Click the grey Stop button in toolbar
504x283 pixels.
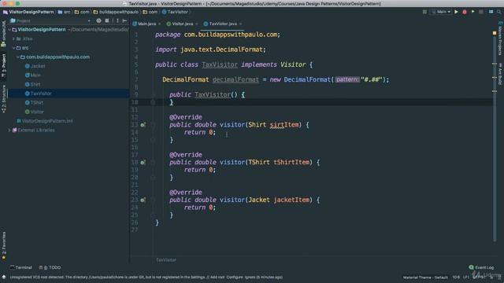pyautogui.click(x=481, y=12)
